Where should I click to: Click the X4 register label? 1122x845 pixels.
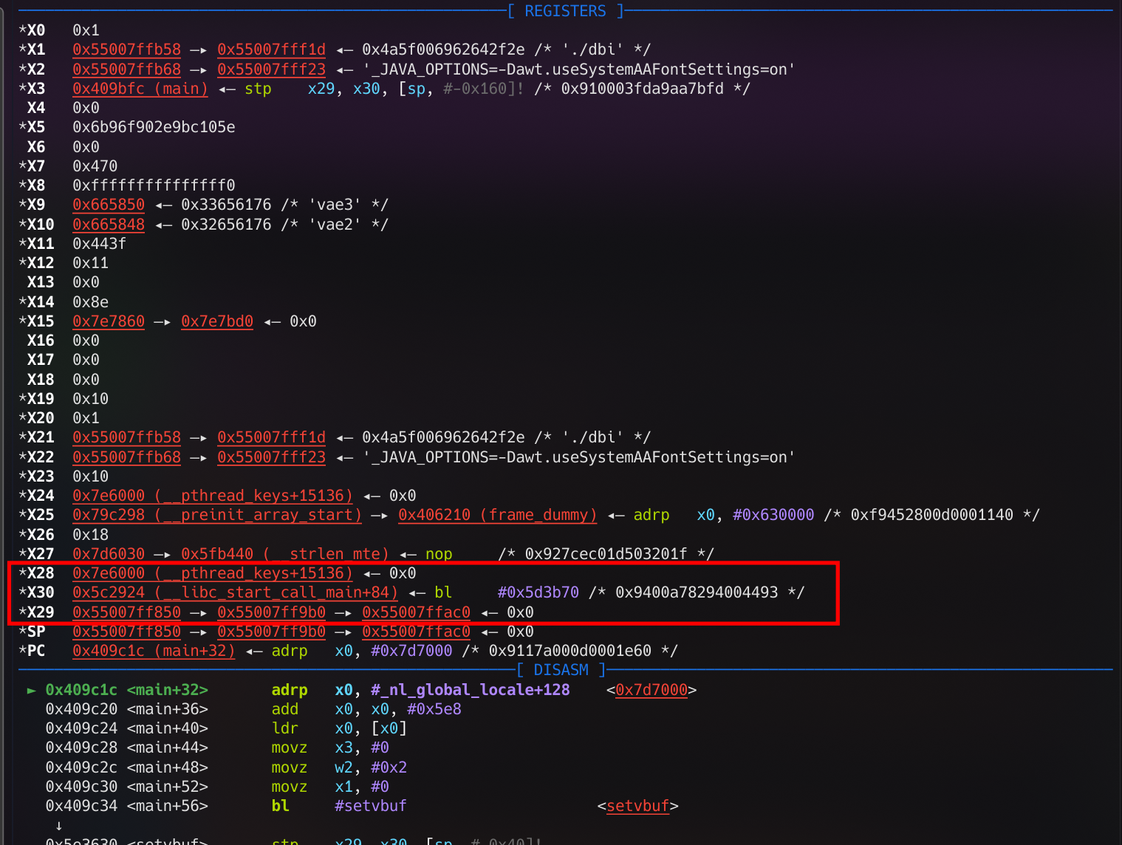click(x=36, y=108)
